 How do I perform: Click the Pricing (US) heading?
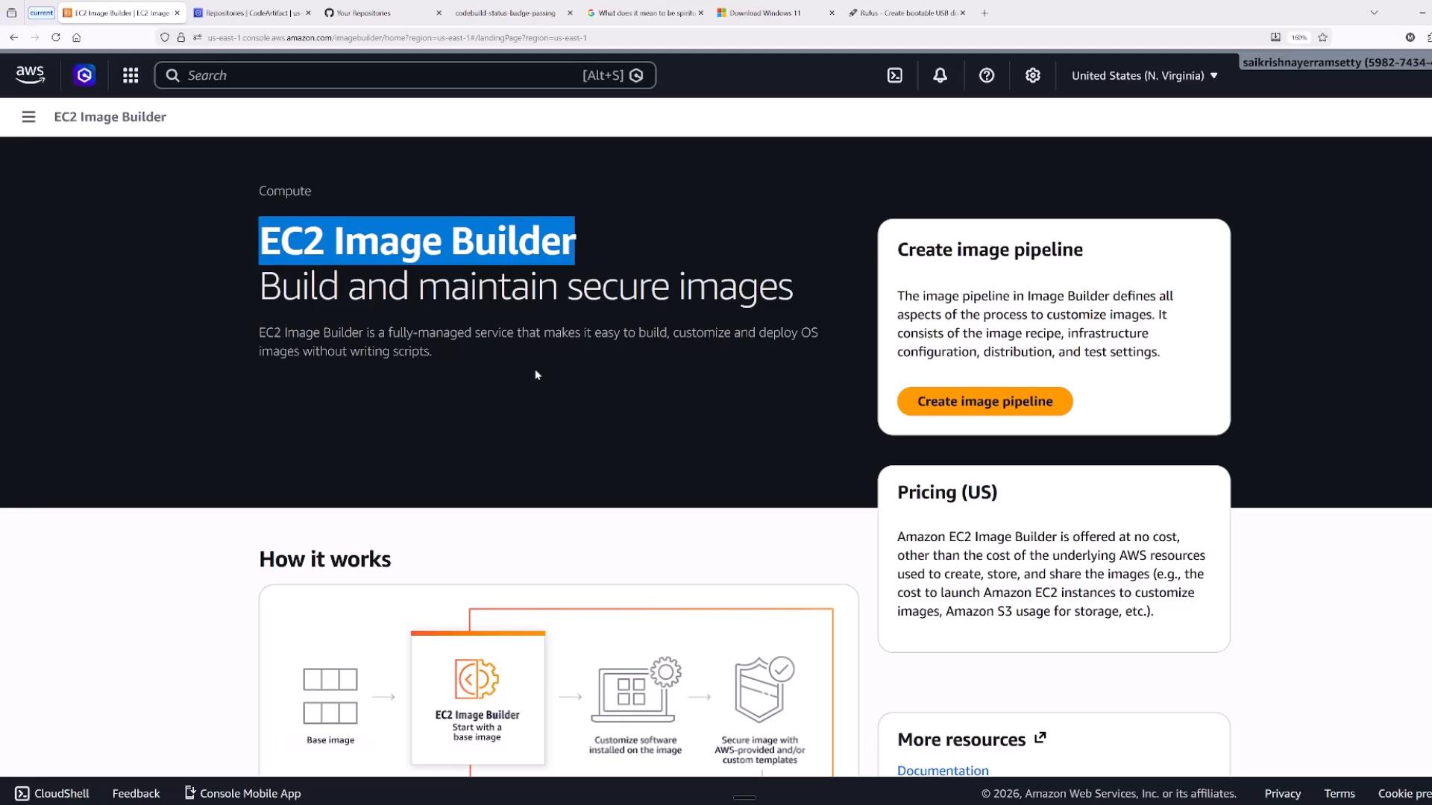[x=947, y=492]
